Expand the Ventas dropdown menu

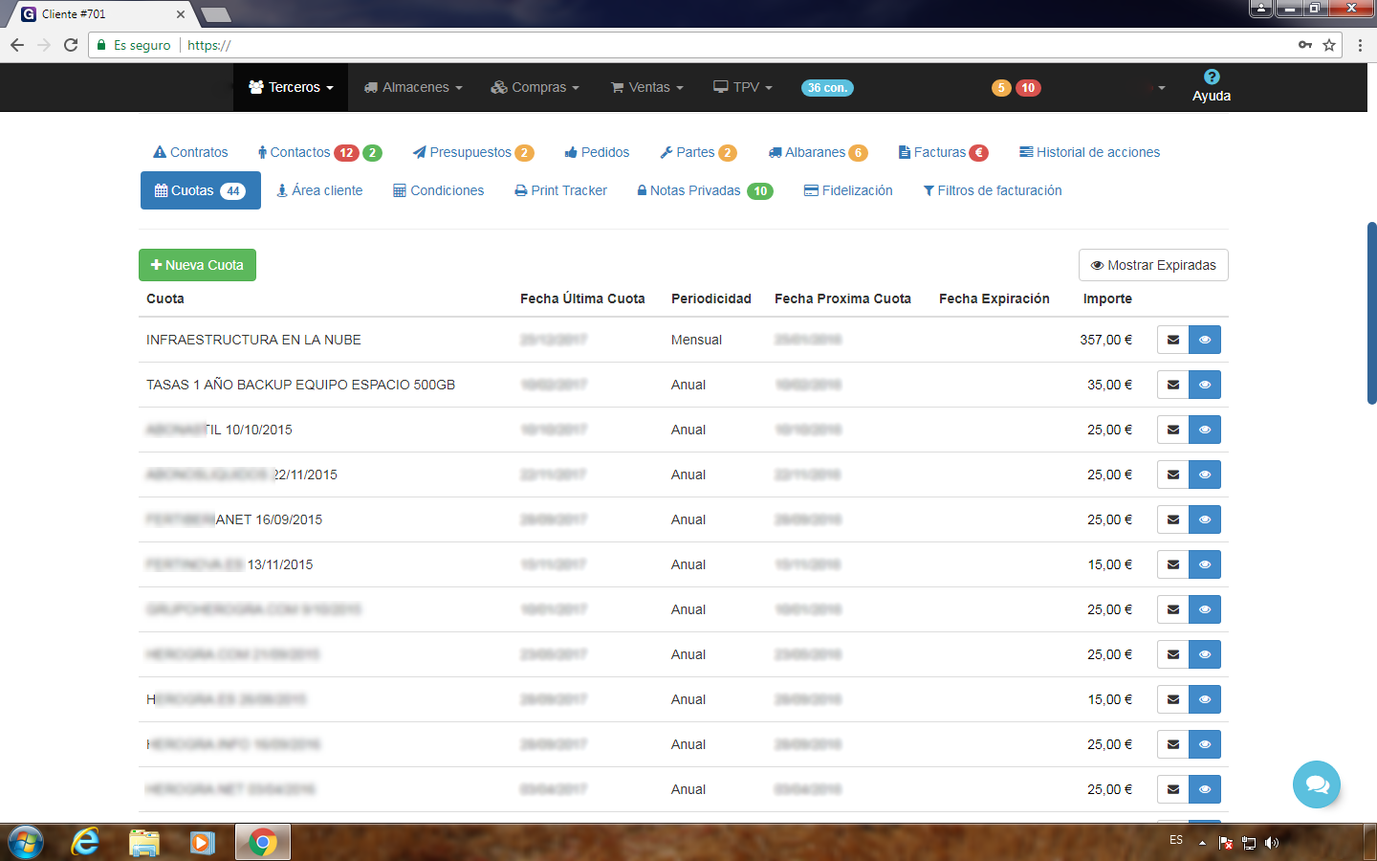pos(647,87)
